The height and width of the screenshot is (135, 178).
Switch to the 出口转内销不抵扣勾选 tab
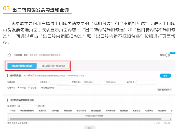point(54,66)
